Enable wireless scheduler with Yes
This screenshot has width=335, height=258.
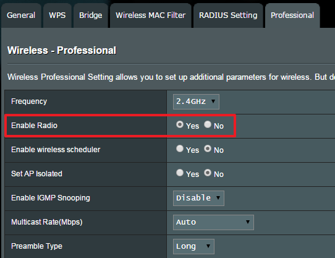point(180,148)
